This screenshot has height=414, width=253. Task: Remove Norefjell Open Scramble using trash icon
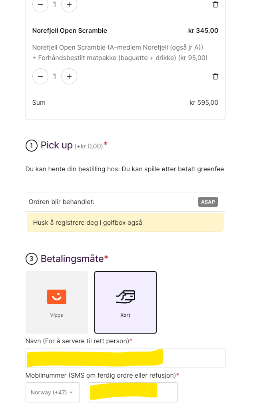click(x=215, y=76)
